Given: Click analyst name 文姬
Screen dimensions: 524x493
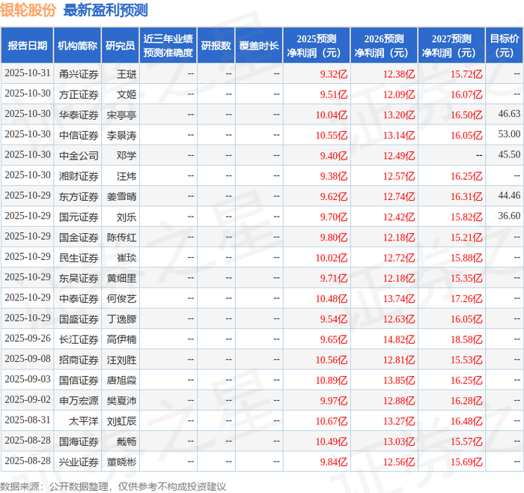Looking at the screenshot, I should pyautogui.click(x=127, y=94).
